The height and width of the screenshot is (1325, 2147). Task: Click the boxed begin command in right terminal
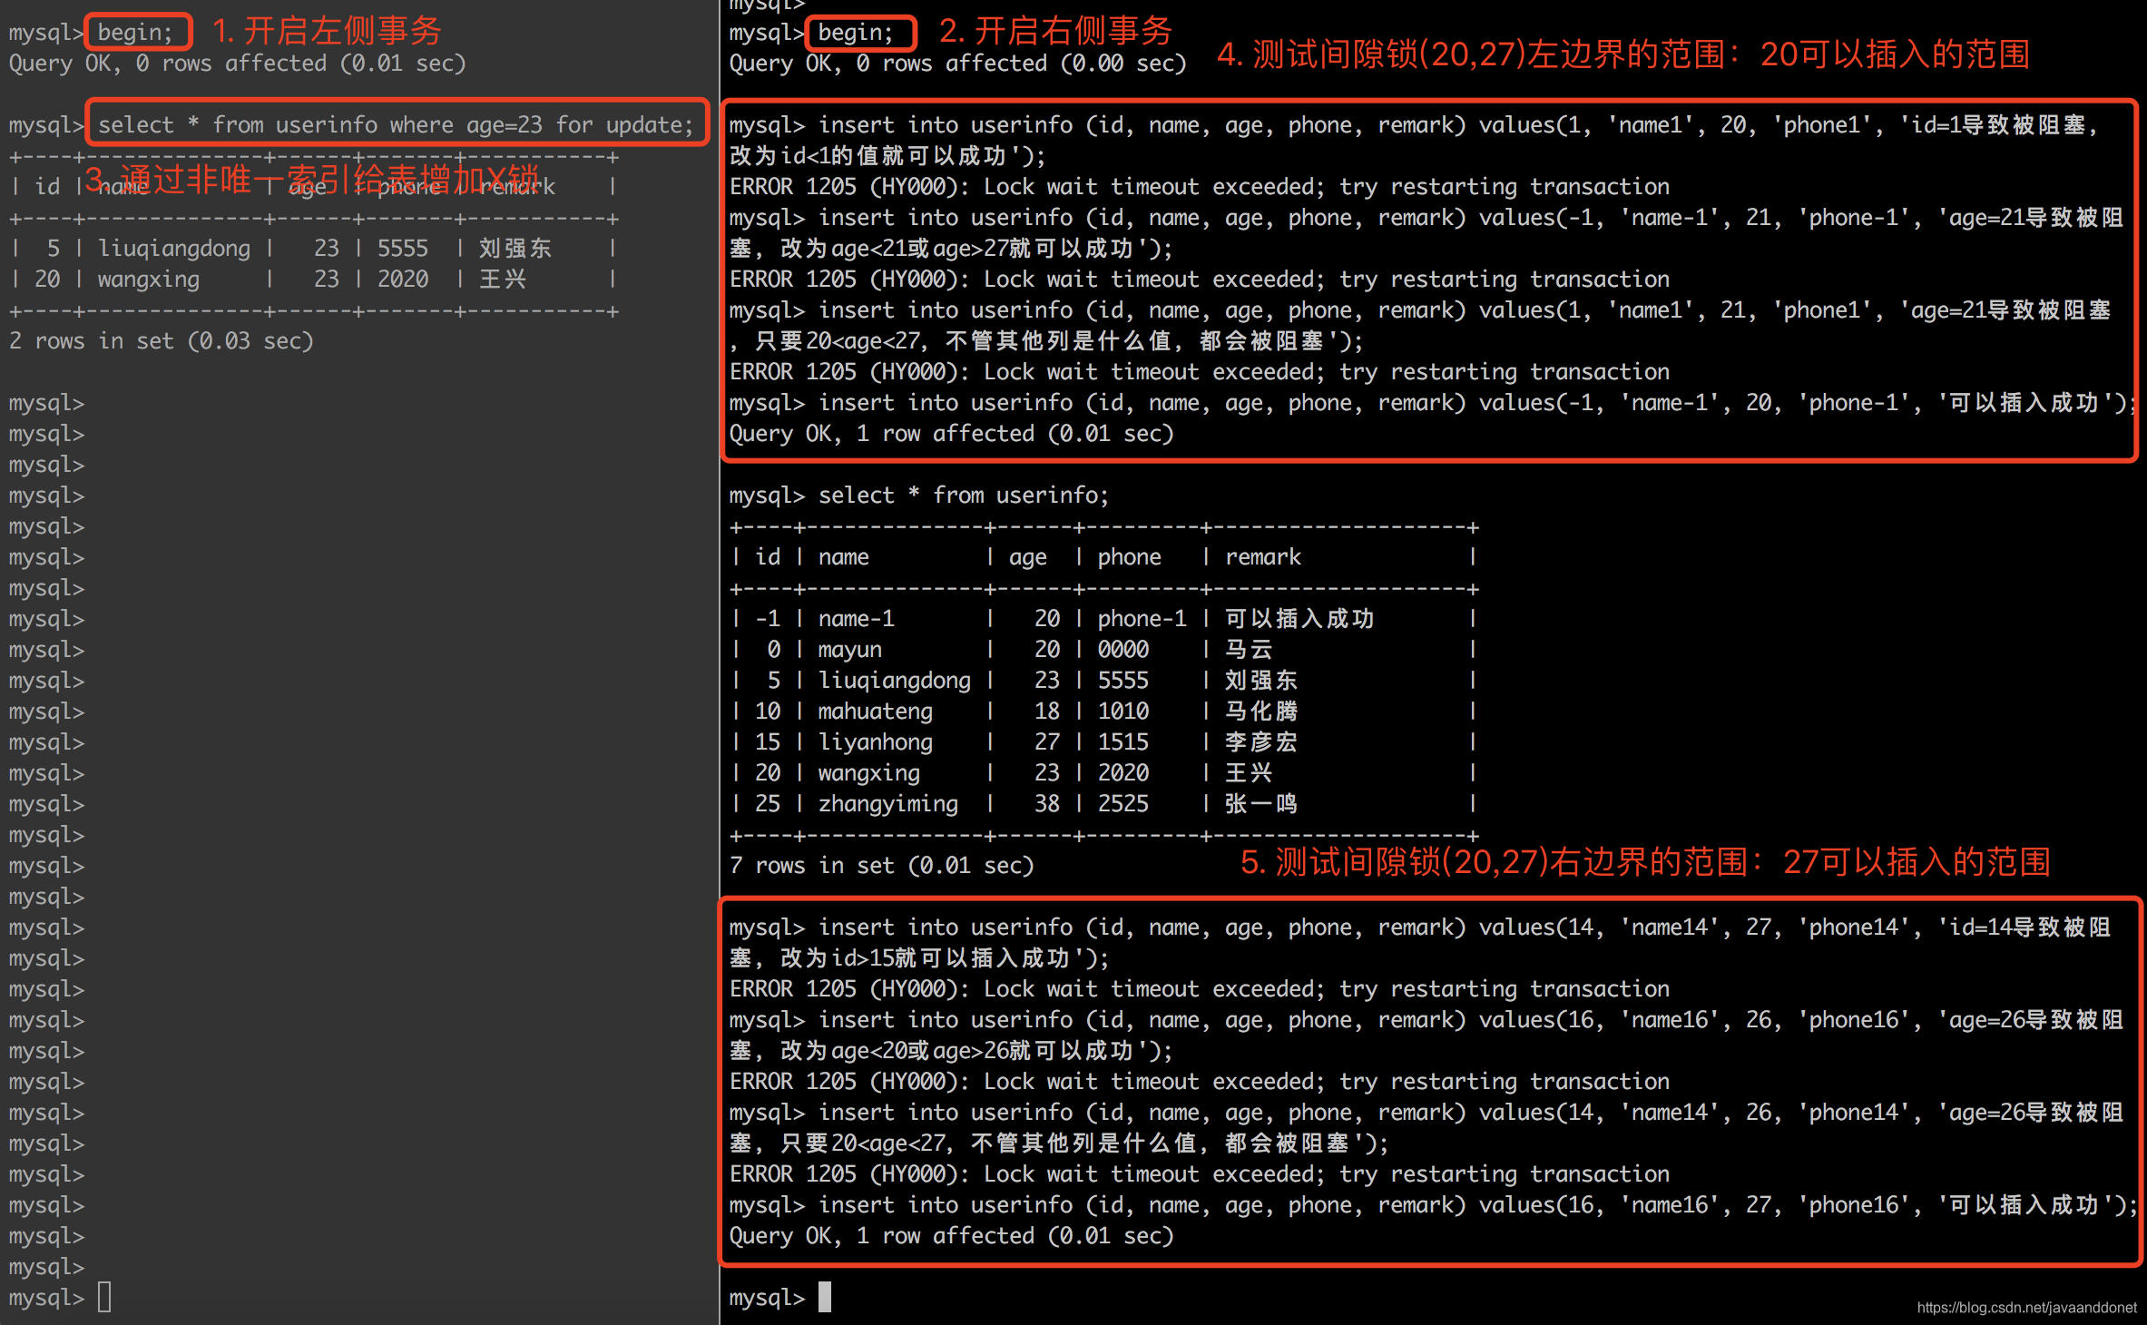point(858,33)
